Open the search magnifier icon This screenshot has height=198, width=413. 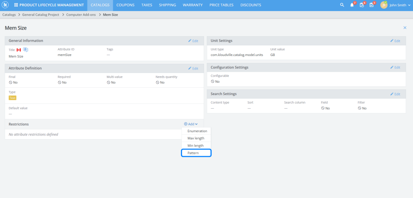(x=342, y=5)
